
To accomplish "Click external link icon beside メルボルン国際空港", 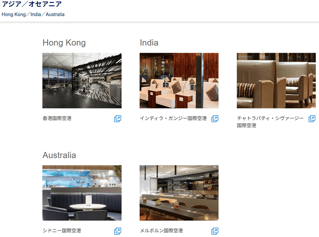I will [215, 231].
